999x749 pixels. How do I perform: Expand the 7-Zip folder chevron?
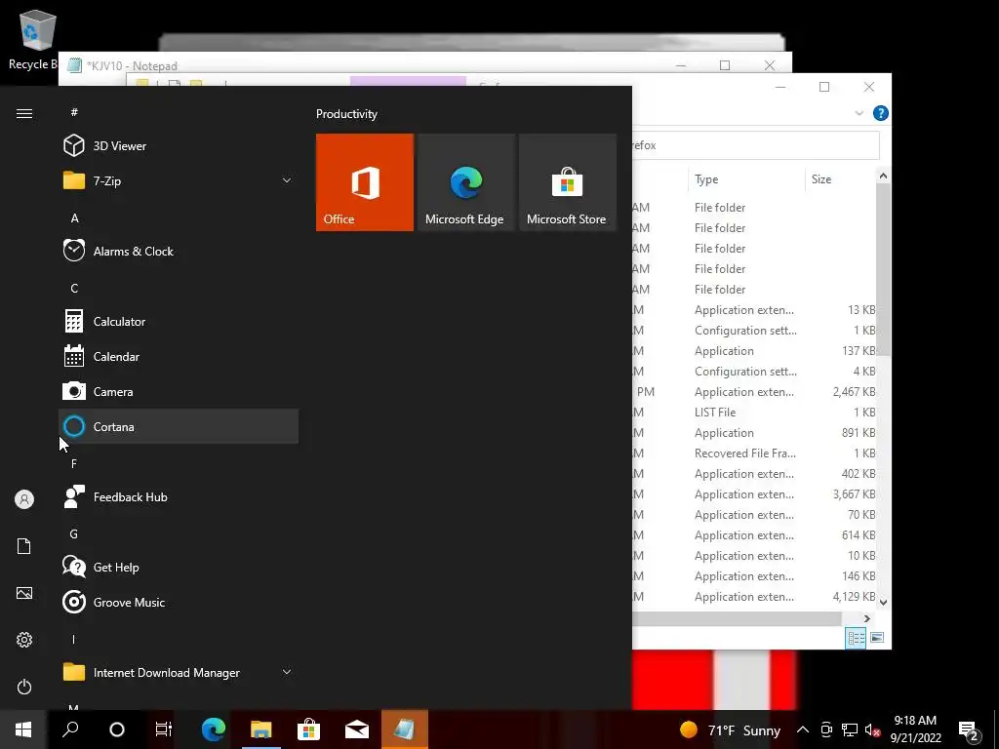287,180
